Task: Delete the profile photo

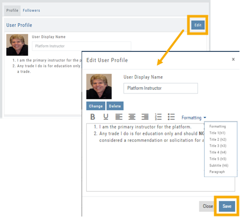Action: (x=115, y=106)
